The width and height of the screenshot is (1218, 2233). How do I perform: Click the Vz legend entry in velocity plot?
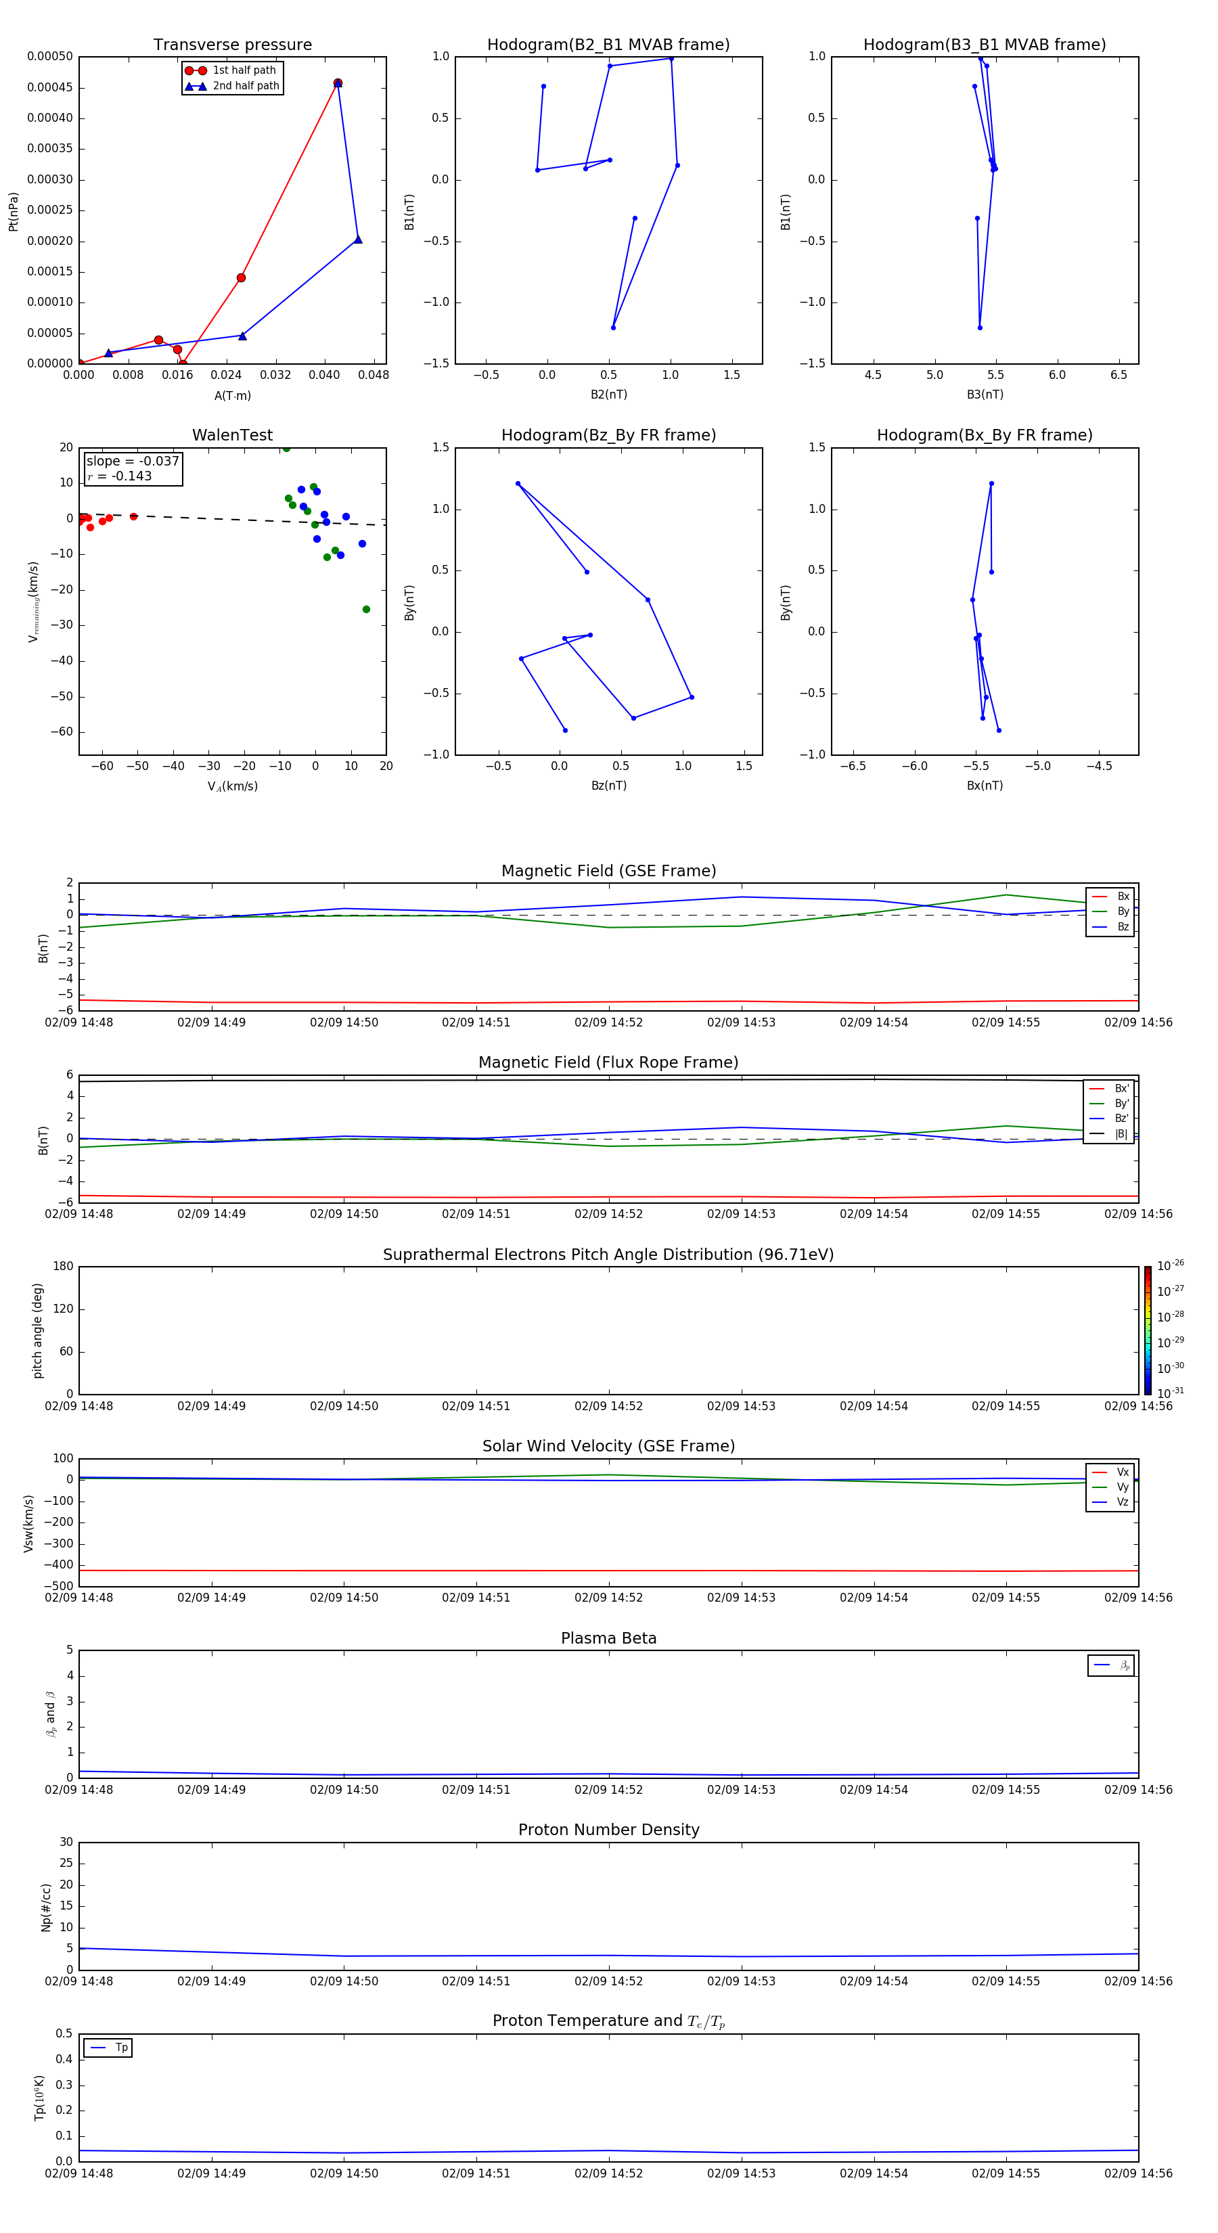[x=1110, y=1502]
